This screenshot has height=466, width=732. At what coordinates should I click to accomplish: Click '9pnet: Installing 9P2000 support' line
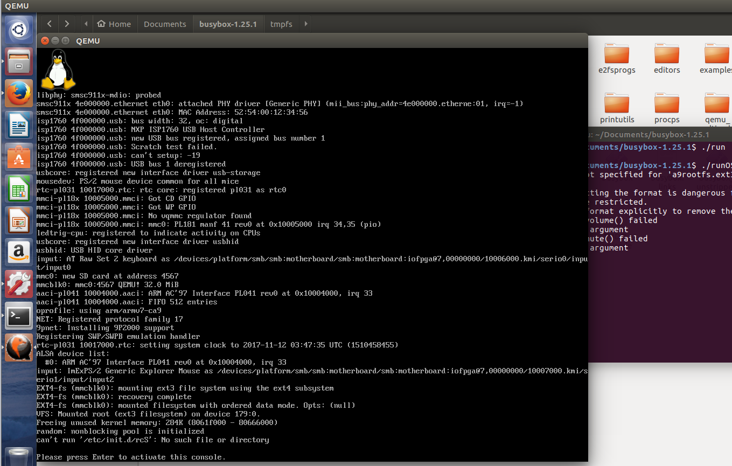(105, 328)
